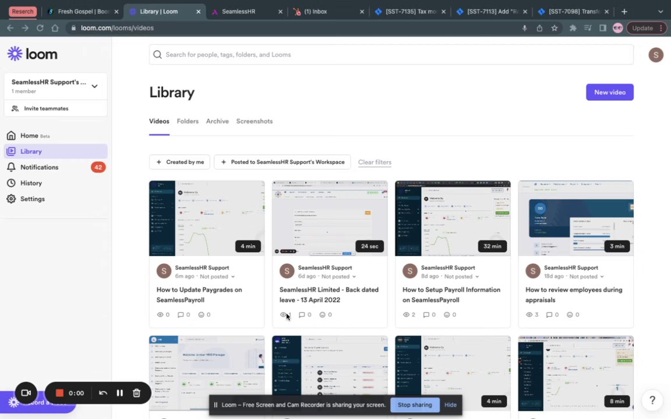This screenshot has height=419, width=671.
Task: Switch to Folders tab
Action: click(188, 122)
